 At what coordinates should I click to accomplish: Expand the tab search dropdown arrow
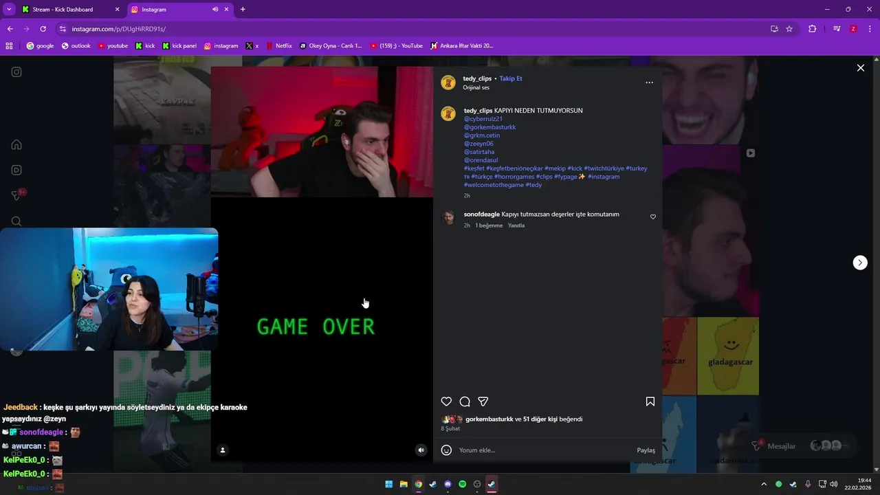point(9,10)
